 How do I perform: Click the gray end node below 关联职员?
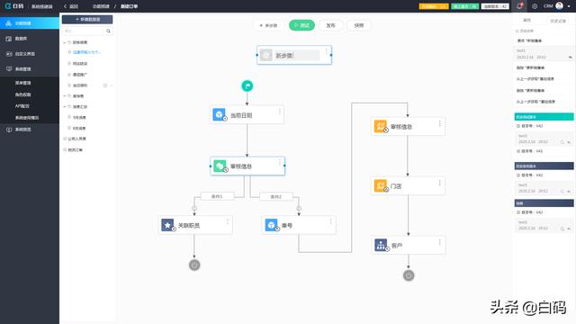coord(194,265)
